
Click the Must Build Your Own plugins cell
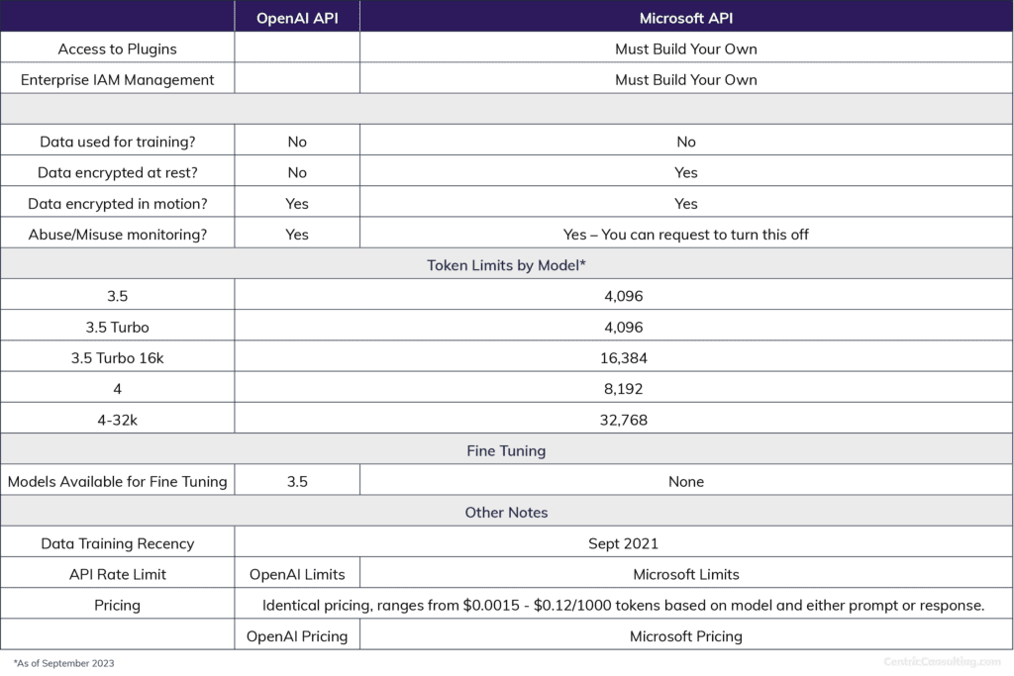pyautogui.click(x=686, y=48)
